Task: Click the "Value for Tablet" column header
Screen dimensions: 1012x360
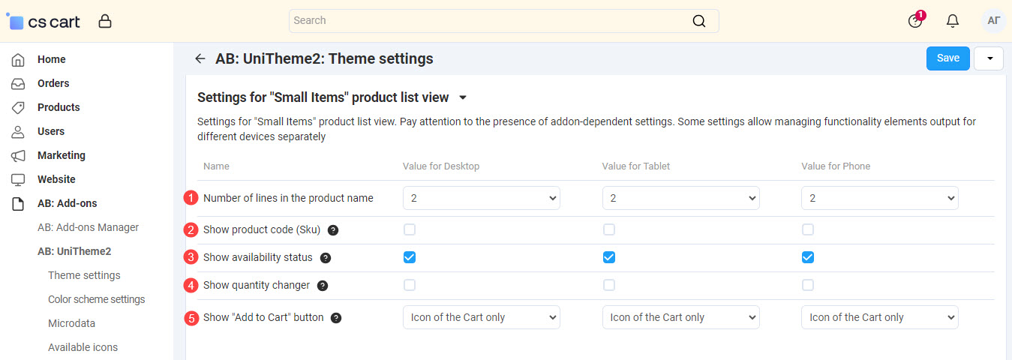Action: pyautogui.click(x=636, y=166)
